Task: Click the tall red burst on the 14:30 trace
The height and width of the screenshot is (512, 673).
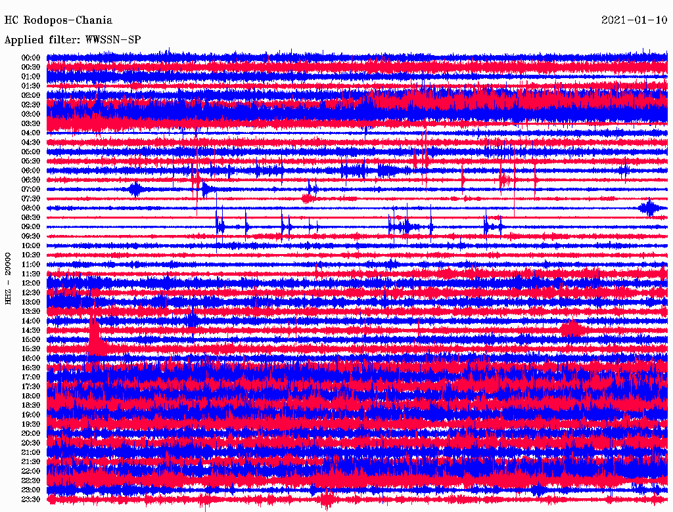Action: [95, 335]
